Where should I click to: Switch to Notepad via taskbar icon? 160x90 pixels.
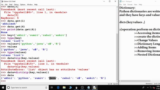click(x=88, y=87)
